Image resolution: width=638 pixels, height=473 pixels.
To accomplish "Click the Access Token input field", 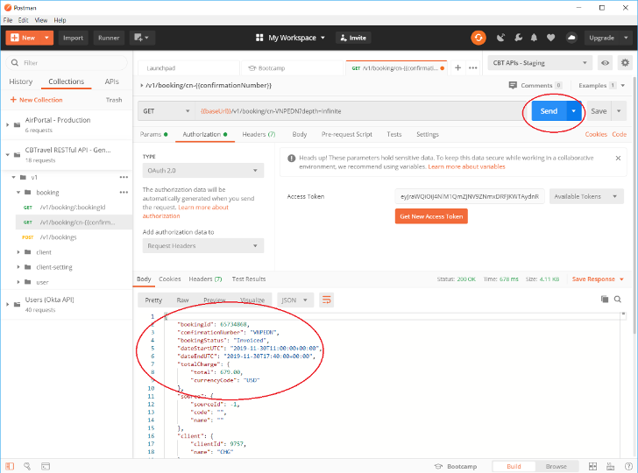I will [470, 196].
